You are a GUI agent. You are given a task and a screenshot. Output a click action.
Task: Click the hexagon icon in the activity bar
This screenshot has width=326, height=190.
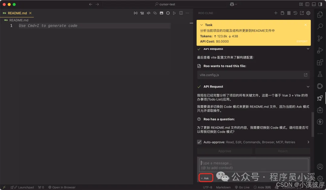(x=320, y=86)
